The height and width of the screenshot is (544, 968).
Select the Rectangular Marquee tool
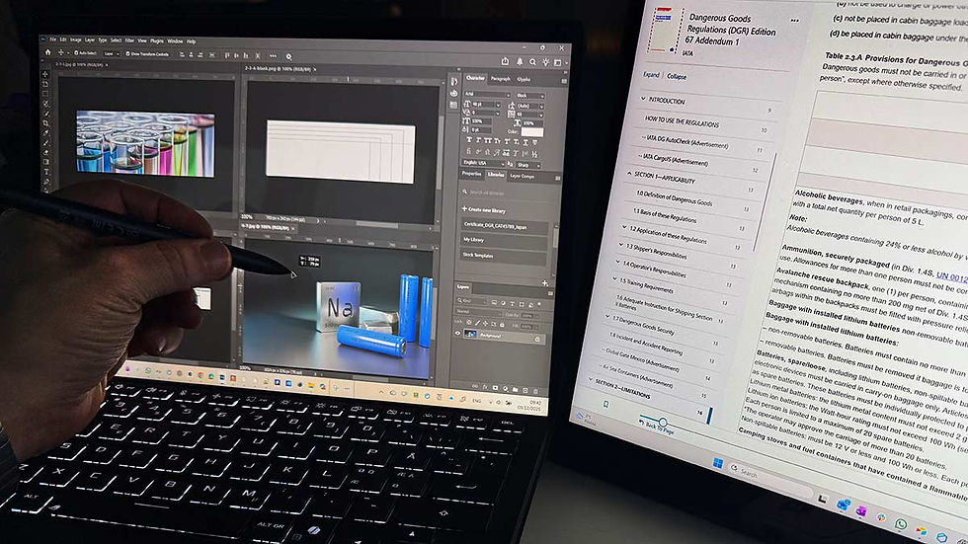pos(45,94)
